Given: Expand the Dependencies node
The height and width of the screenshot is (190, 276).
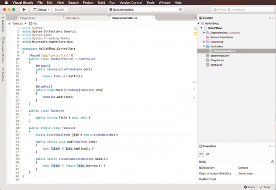Looking at the screenshot, I should point(204,32).
